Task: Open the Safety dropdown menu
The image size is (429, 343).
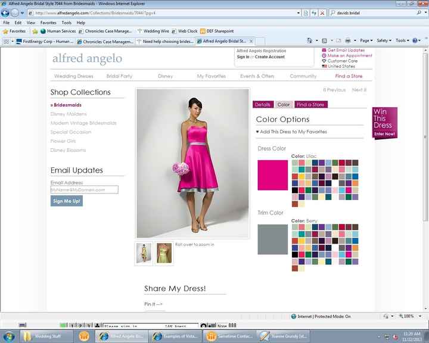Action: (384, 40)
